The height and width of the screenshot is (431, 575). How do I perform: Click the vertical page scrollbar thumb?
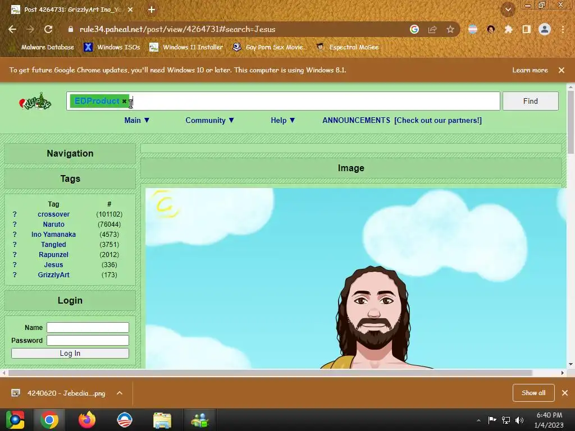point(571,122)
